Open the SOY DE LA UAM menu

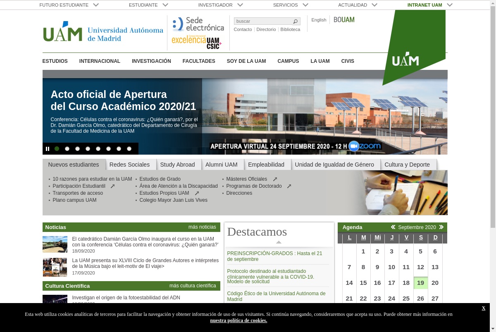(x=246, y=61)
